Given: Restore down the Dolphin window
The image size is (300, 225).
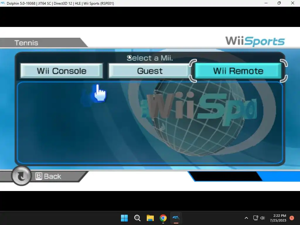Looking at the screenshot, I should point(279,3).
